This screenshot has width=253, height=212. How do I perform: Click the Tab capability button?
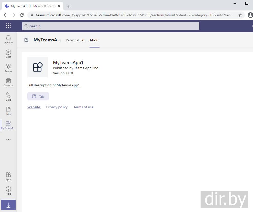pos(38,97)
